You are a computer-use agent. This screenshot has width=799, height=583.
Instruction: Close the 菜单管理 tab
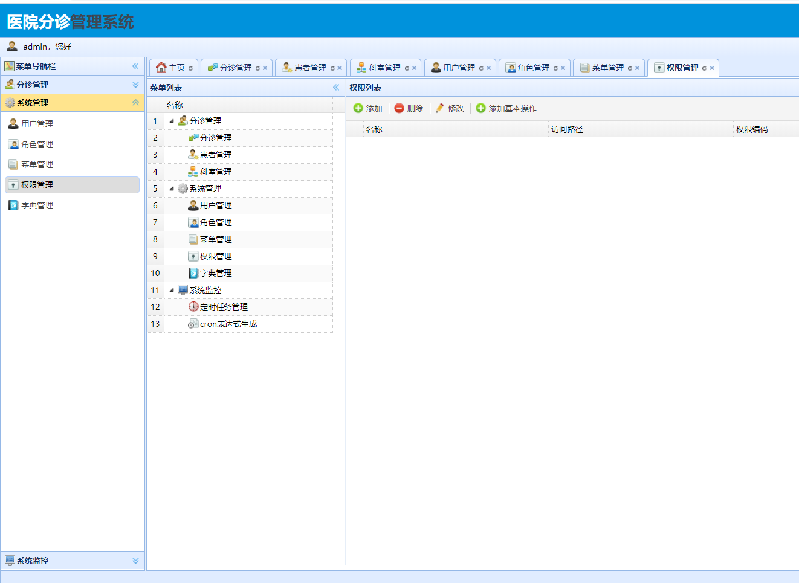(x=637, y=68)
